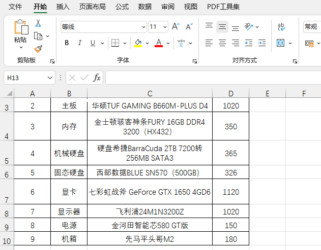Image resolution: width=321 pixels, height=250 pixels.
Task: Click into the formula bar input
Action: [x=213, y=78]
